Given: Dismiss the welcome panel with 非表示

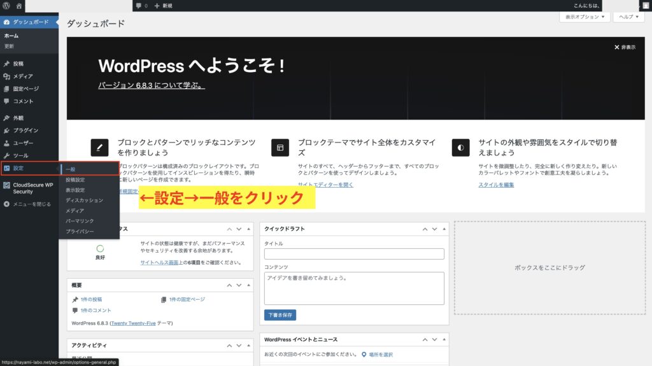Looking at the screenshot, I should 624,47.
